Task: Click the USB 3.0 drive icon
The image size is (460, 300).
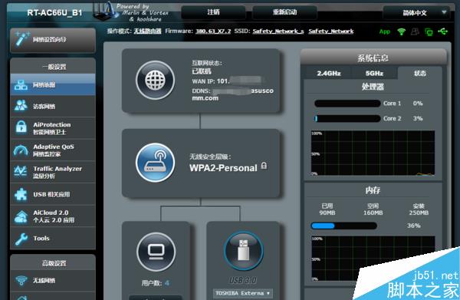Action: click(x=244, y=250)
